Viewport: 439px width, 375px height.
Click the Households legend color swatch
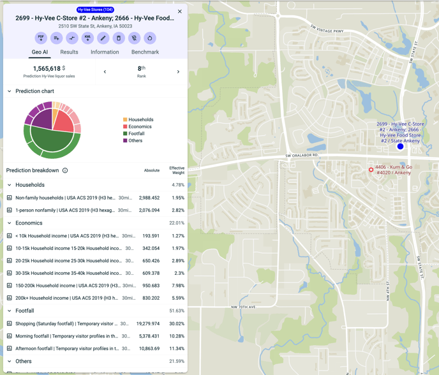click(125, 119)
